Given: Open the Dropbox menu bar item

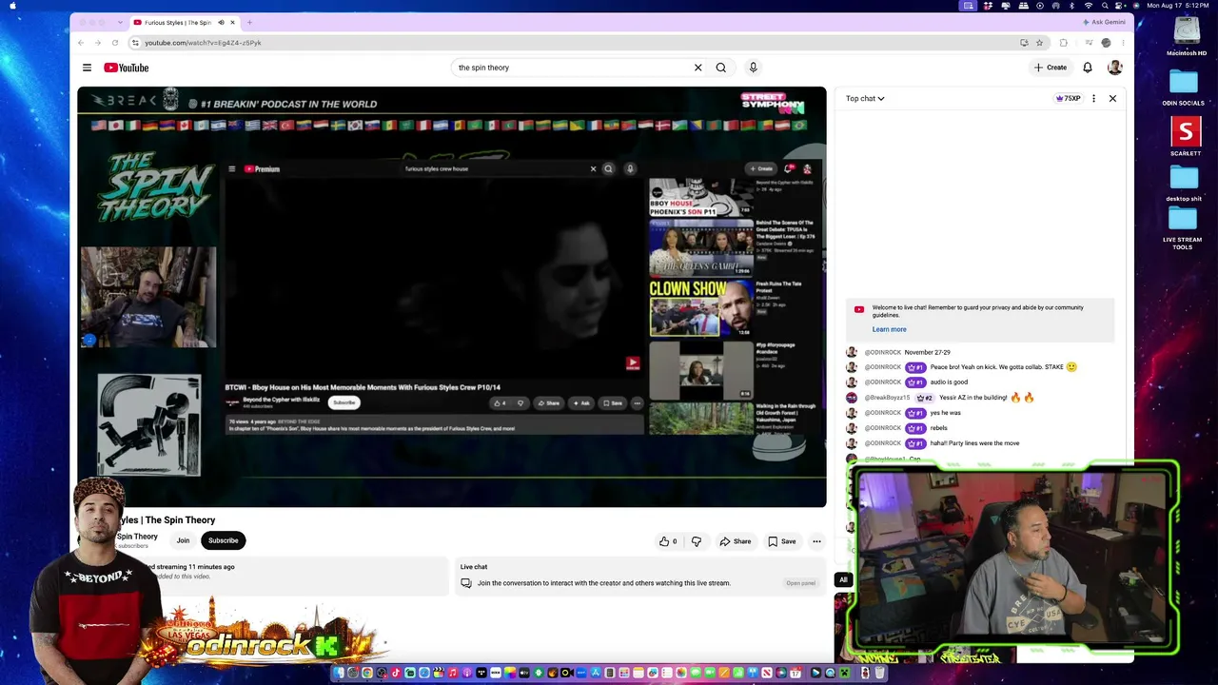Looking at the screenshot, I should [988, 6].
